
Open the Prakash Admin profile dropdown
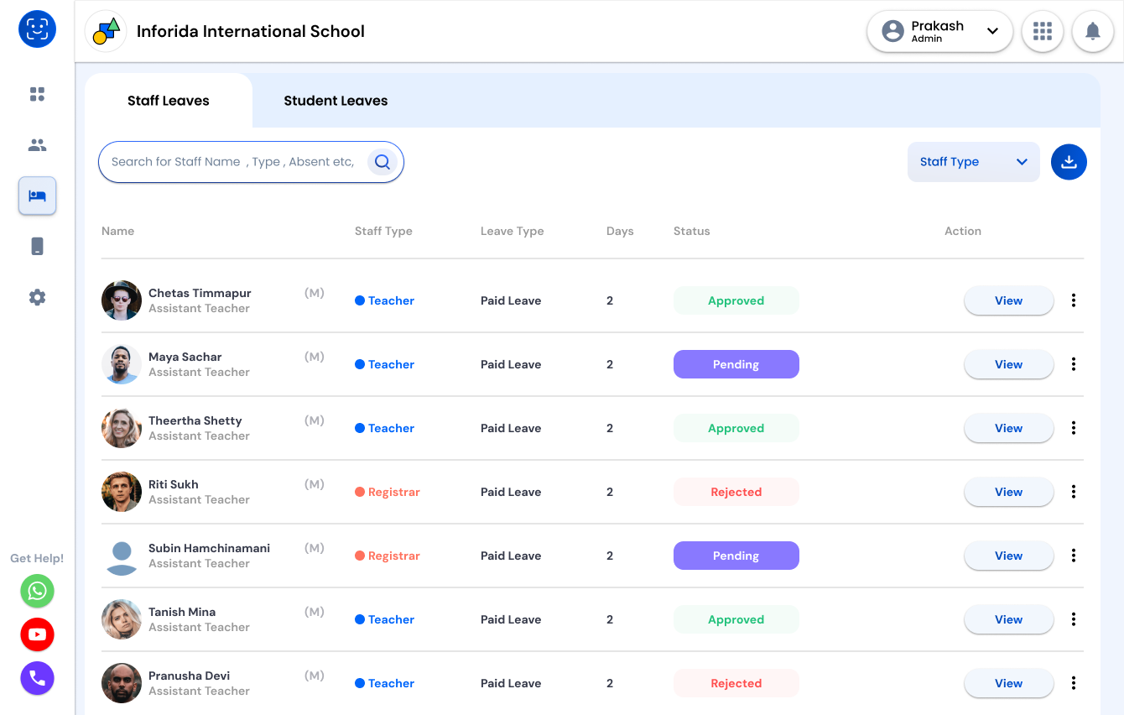pos(939,32)
